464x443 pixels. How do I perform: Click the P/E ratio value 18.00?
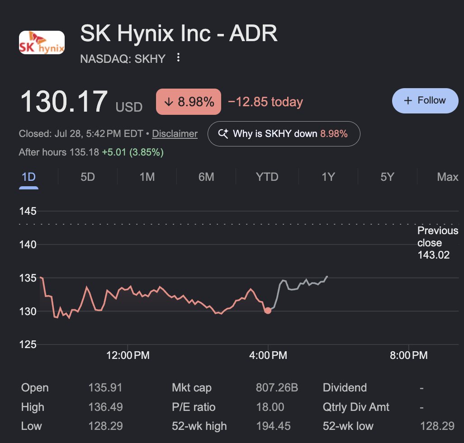coord(270,407)
